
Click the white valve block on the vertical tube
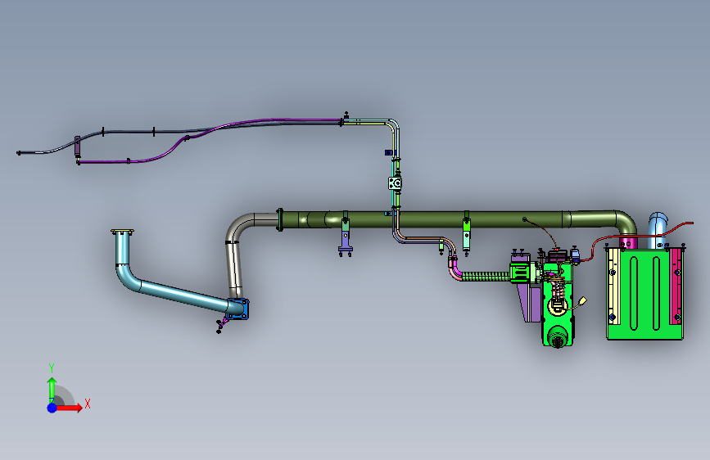coord(395,183)
